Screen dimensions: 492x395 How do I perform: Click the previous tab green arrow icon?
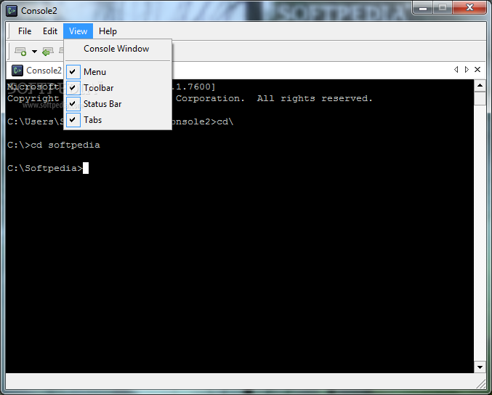tap(48, 52)
